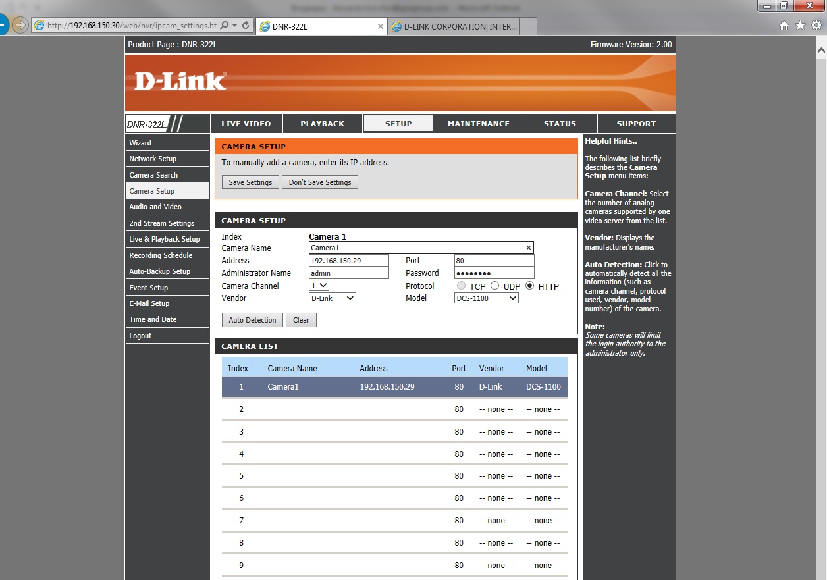
Task: Click the browser back arrow button
Action: pyautogui.click(x=2, y=25)
